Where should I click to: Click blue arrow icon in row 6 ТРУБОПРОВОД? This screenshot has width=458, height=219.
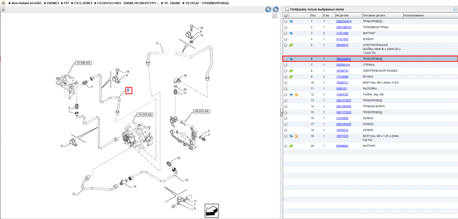coord(291,59)
